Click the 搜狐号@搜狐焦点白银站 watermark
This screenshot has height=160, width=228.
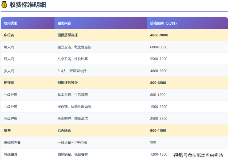pos(198,155)
